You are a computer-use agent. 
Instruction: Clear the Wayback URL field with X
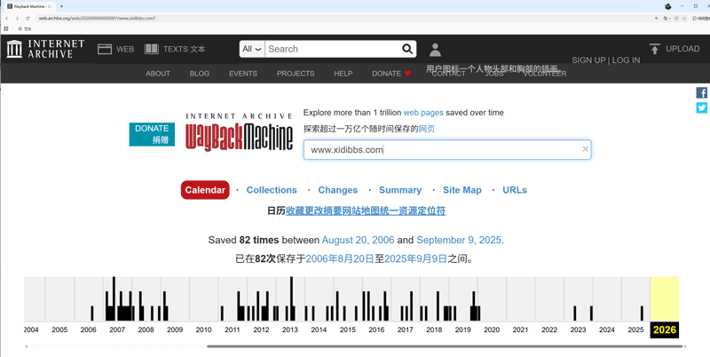pos(585,149)
